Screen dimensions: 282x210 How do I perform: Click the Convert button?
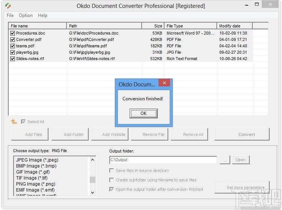click(242, 134)
